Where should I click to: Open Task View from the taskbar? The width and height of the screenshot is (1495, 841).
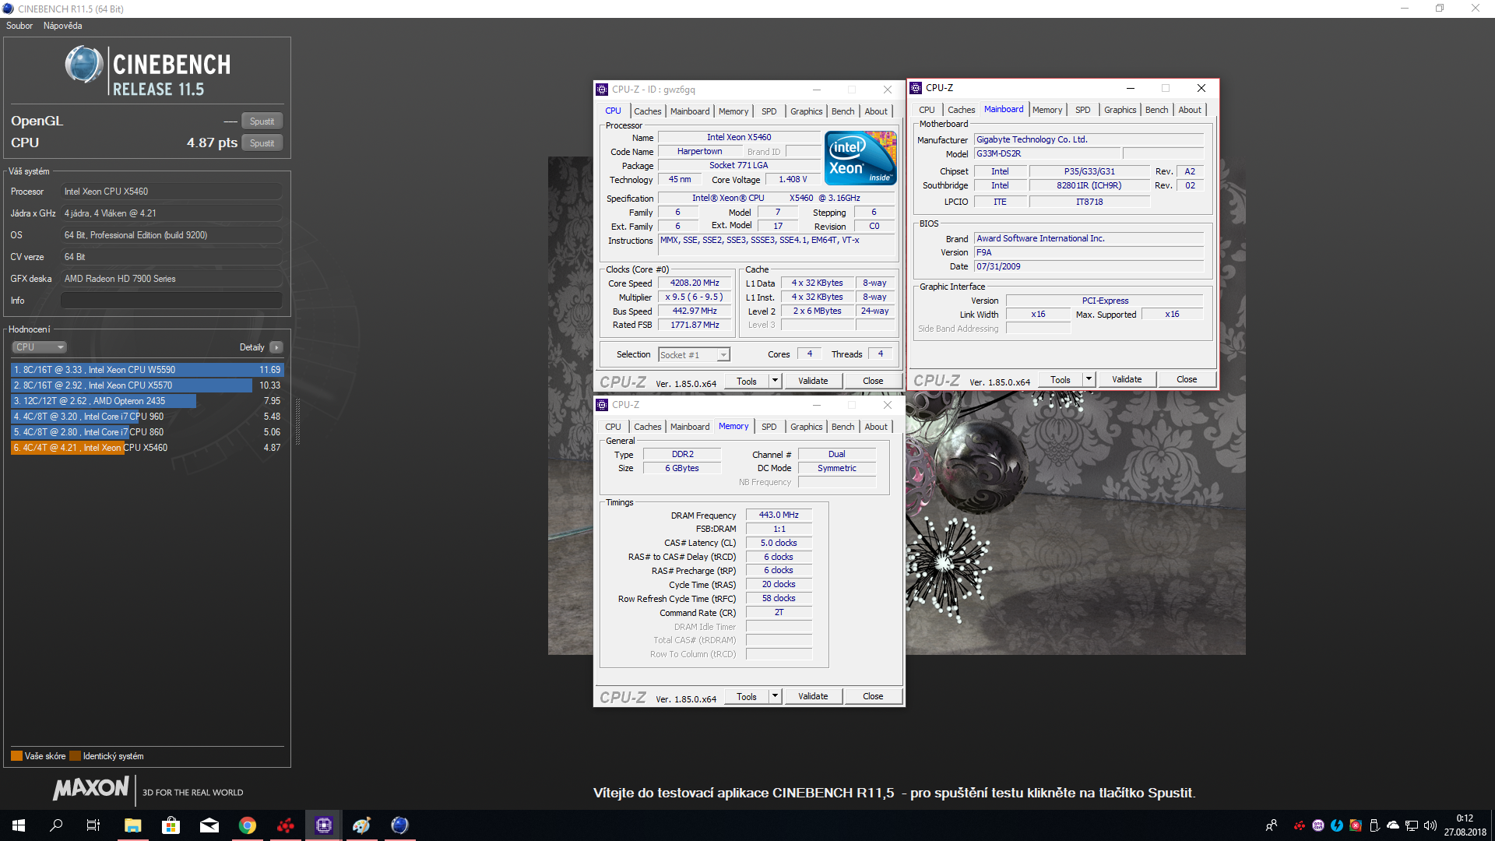coord(93,825)
